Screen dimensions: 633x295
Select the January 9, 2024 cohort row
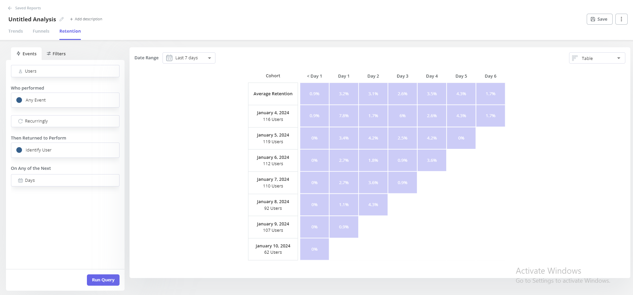pos(273,227)
